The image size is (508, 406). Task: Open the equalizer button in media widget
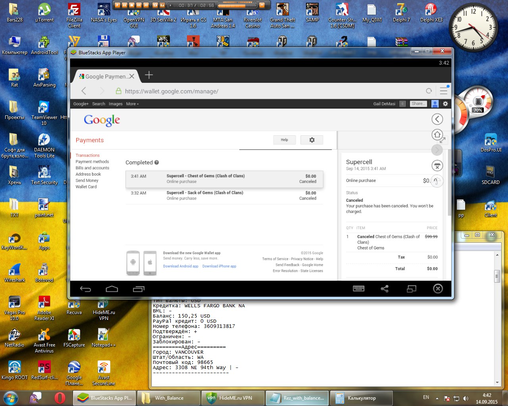click(162, 5)
